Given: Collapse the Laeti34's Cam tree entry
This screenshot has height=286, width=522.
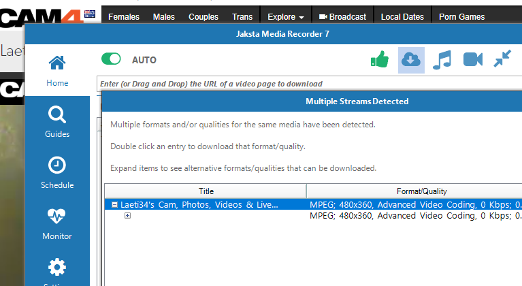Looking at the screenshot, I should pyautogui.click(x=114, y=205).
